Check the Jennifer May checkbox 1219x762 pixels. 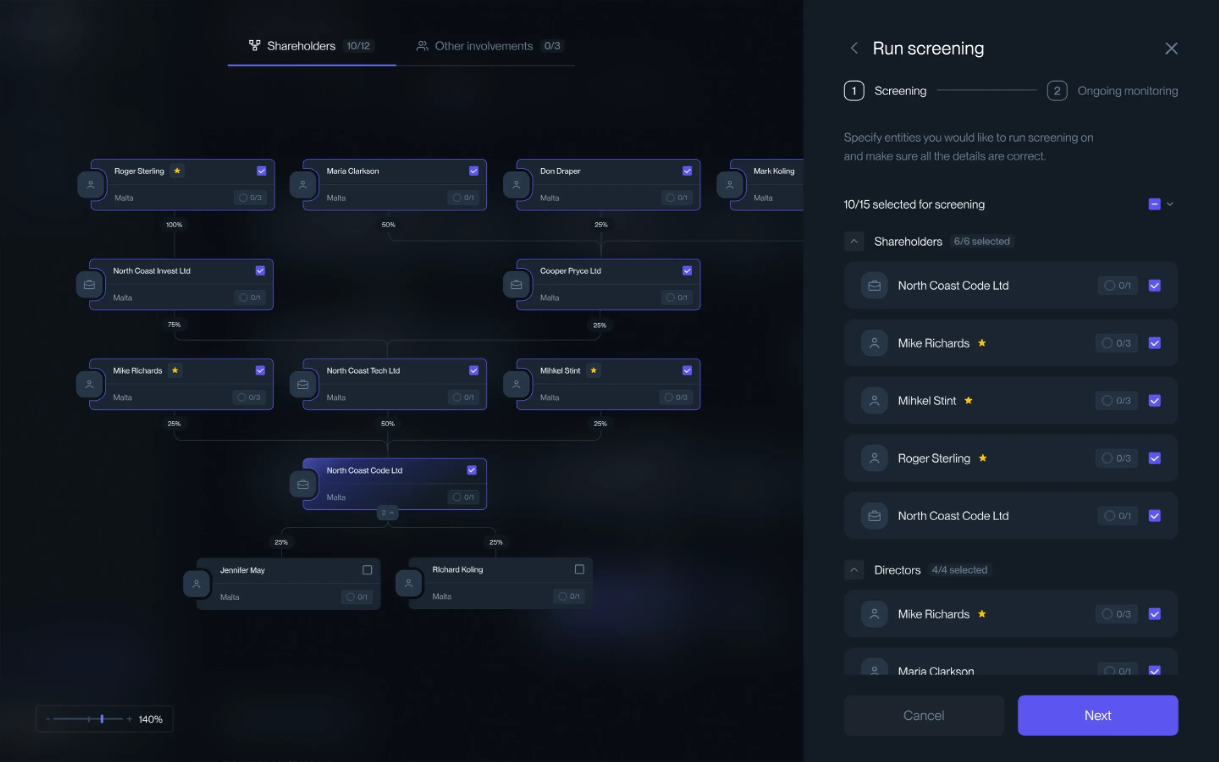(x=367, y=570)
